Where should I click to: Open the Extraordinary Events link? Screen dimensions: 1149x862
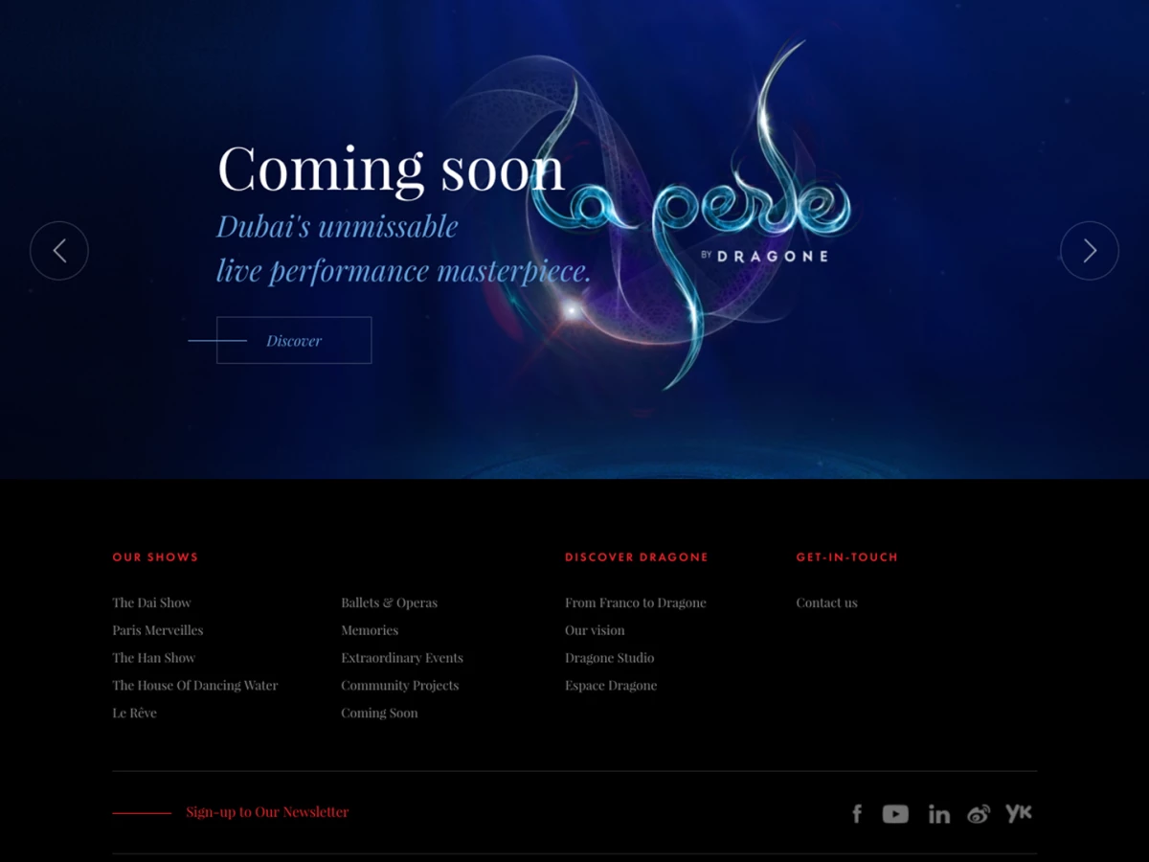tap(402, 658)
